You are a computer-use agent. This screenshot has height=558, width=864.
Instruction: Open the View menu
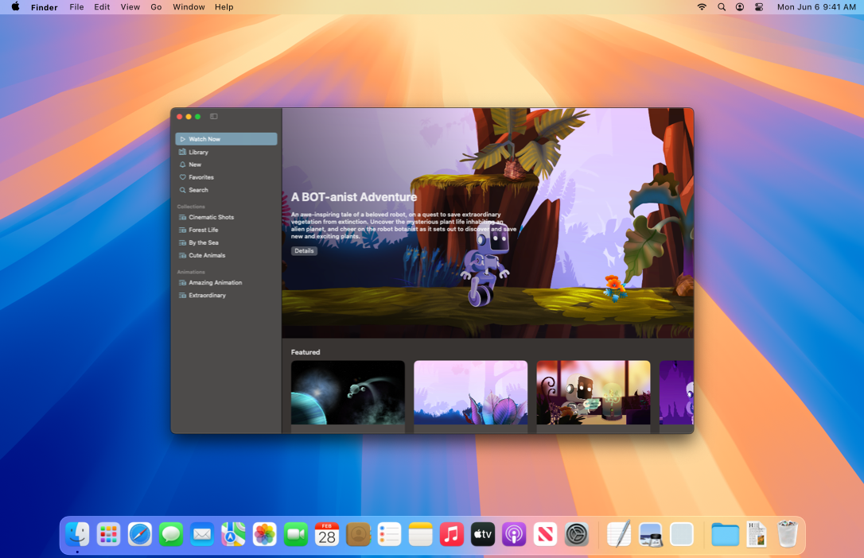point(130,7)
